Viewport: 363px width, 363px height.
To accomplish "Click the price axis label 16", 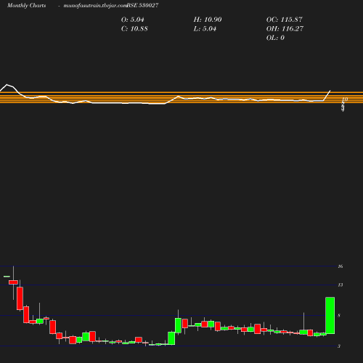I will [340, 266].
